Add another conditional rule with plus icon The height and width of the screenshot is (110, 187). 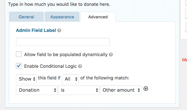146,89
